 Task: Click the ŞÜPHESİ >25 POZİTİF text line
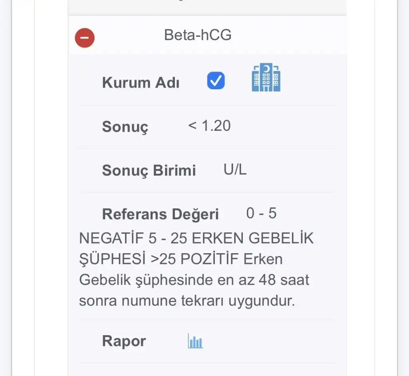[x=181, y=259]
